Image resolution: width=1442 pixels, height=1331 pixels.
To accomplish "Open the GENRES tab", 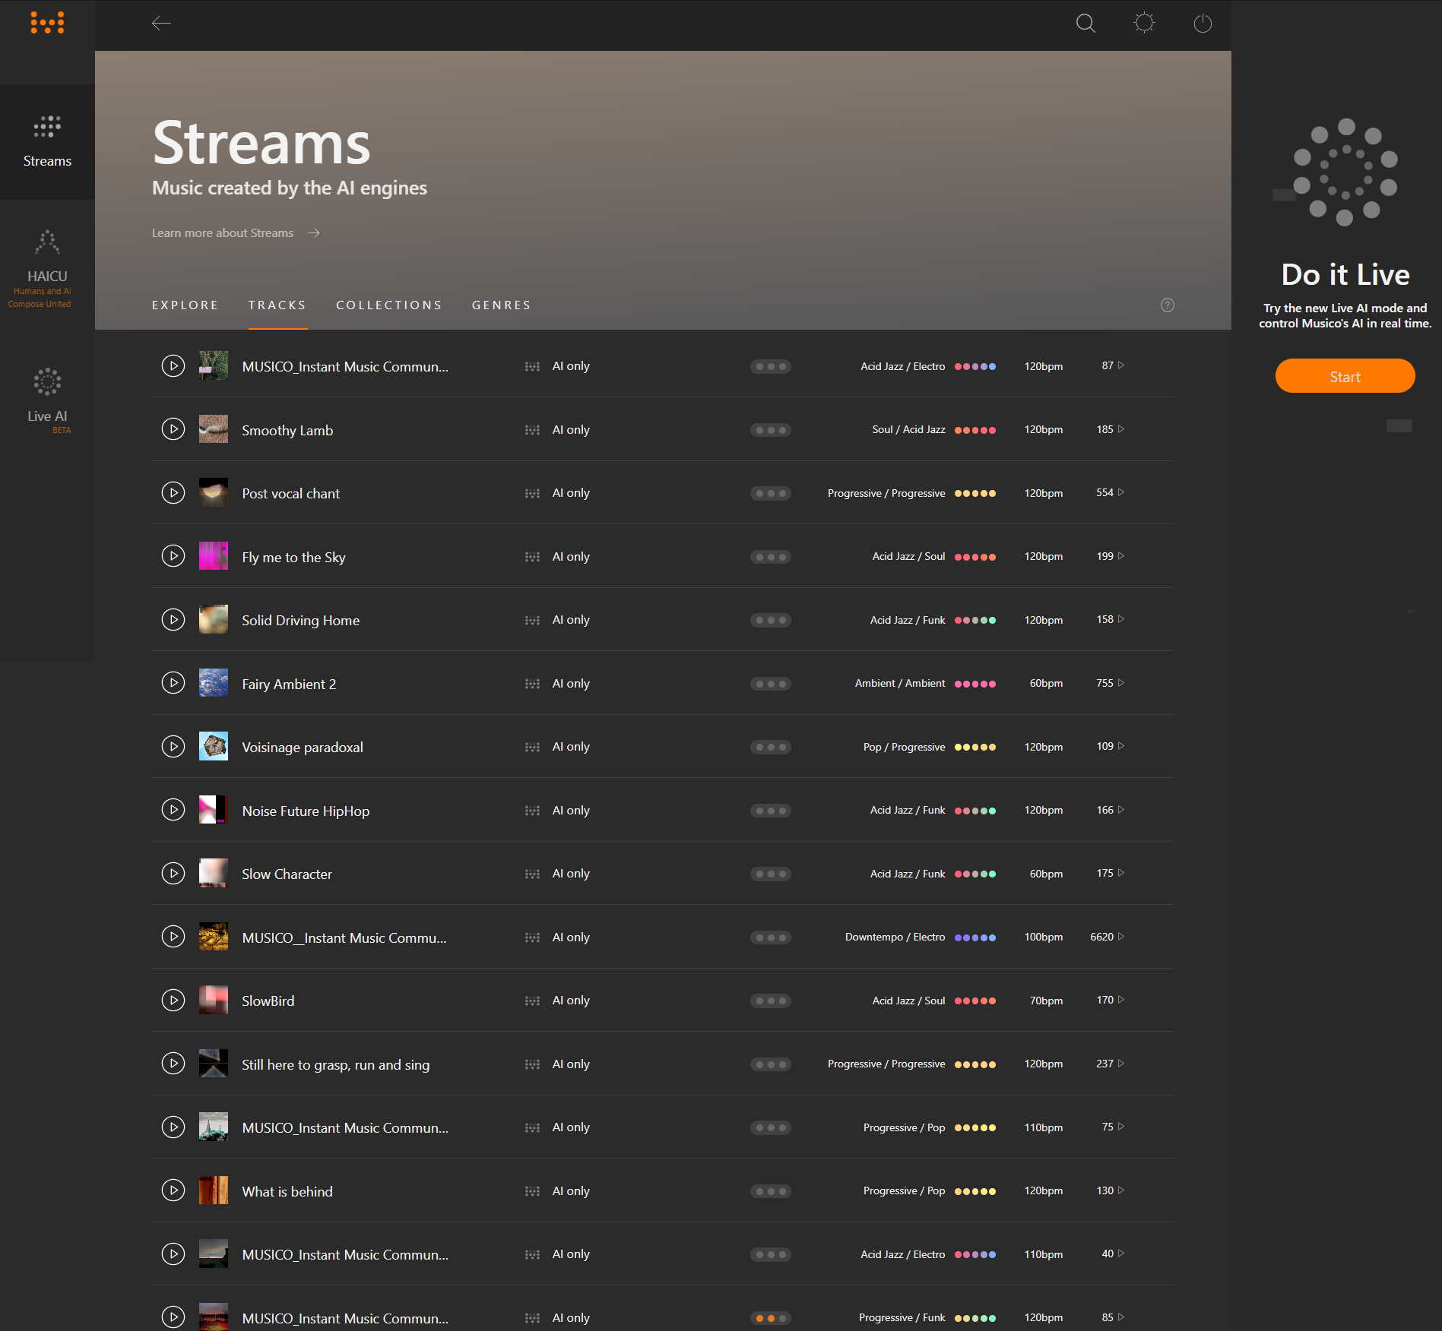I will pyautogui.click(x=501, y=305).
